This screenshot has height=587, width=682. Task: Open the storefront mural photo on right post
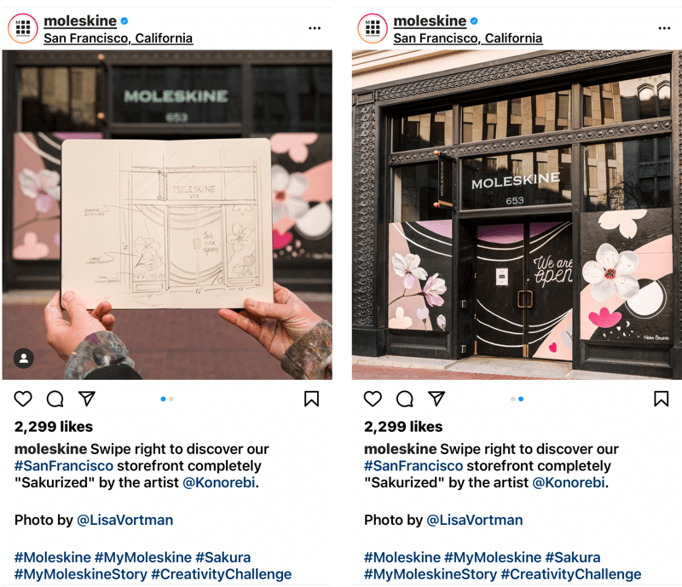tap(517, 215)
